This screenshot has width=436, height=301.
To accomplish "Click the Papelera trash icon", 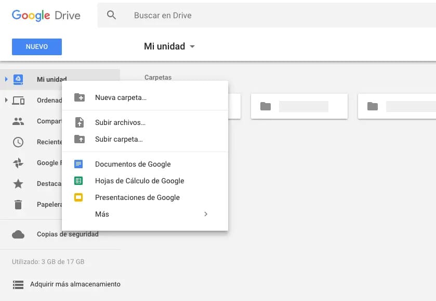I will [x=18, y=205].
